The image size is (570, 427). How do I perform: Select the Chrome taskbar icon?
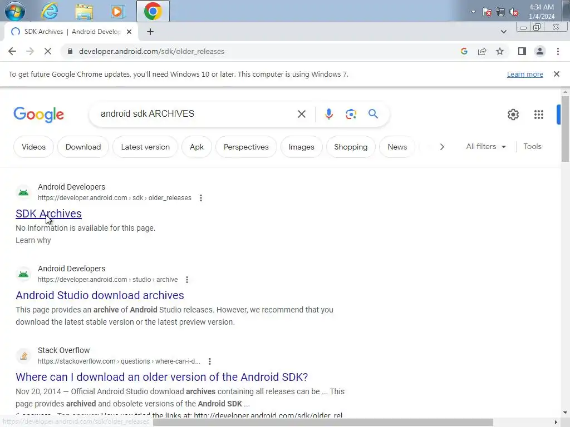coord(153,11)
